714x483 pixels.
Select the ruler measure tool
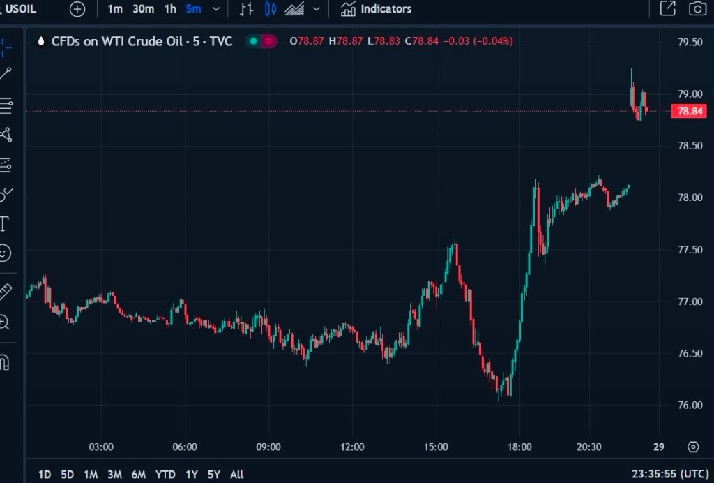[x=5, y=291]
